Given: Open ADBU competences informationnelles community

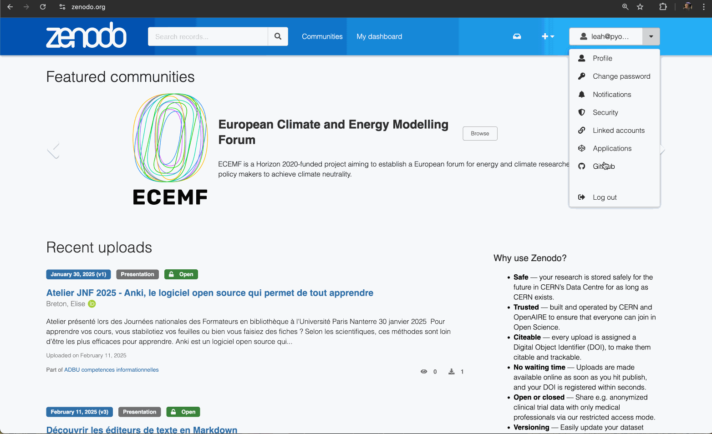Looking at the screenshot, I should [112, 370].
